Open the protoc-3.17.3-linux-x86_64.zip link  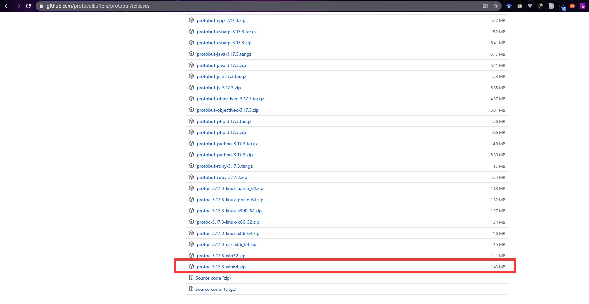tap(228, 233)
